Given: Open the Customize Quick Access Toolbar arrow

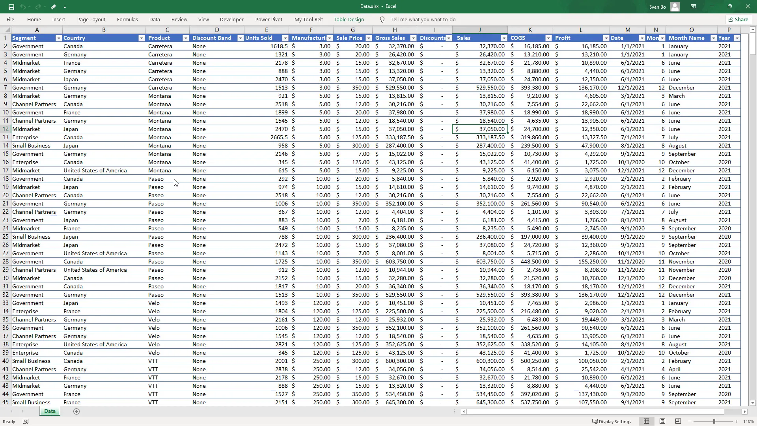Looking at the screenshot, I should (x=65, y=7).
